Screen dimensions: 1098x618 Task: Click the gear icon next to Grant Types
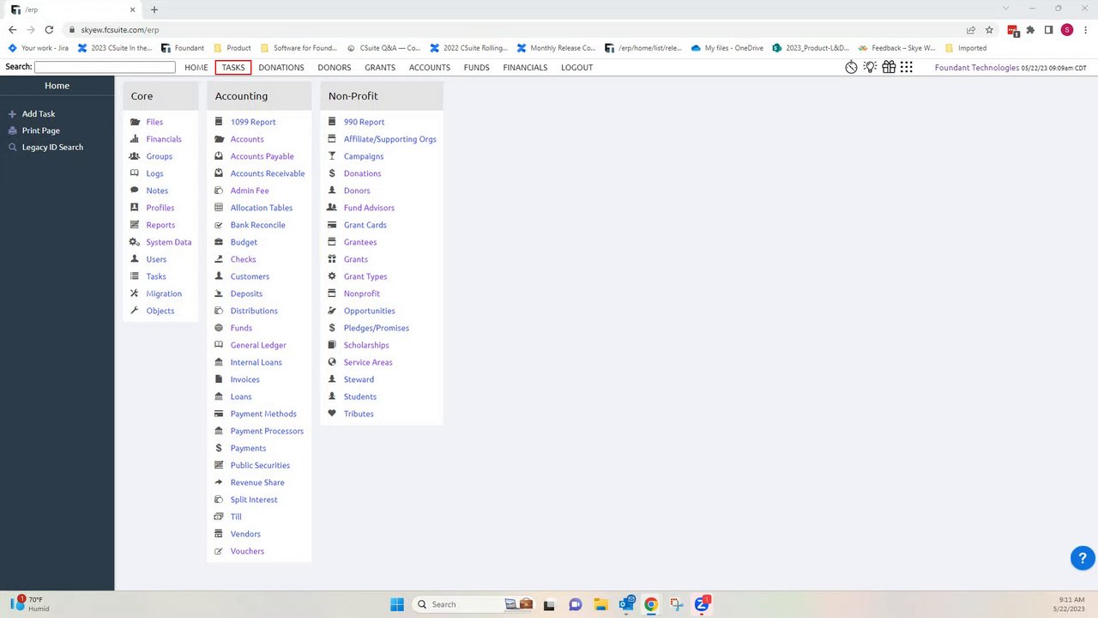[332, 276]
